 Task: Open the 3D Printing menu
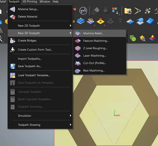click(x=29, y=1)
